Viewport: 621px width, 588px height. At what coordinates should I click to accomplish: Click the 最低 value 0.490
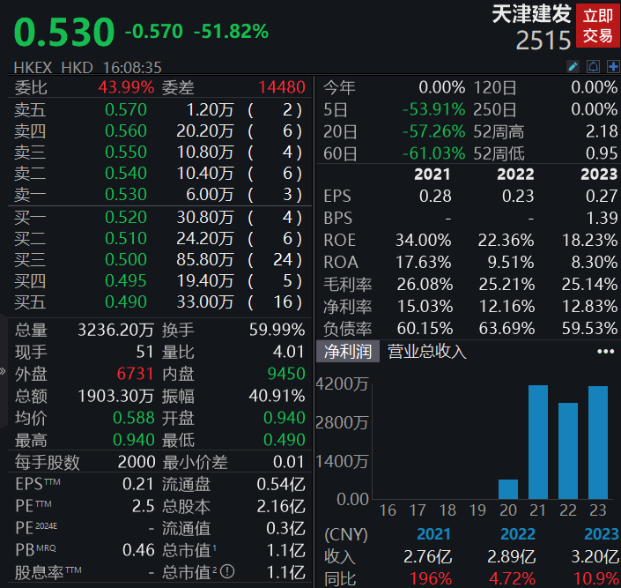[x=285, y=440]
